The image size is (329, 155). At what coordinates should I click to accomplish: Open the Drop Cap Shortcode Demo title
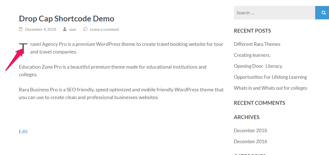[66, 19]
